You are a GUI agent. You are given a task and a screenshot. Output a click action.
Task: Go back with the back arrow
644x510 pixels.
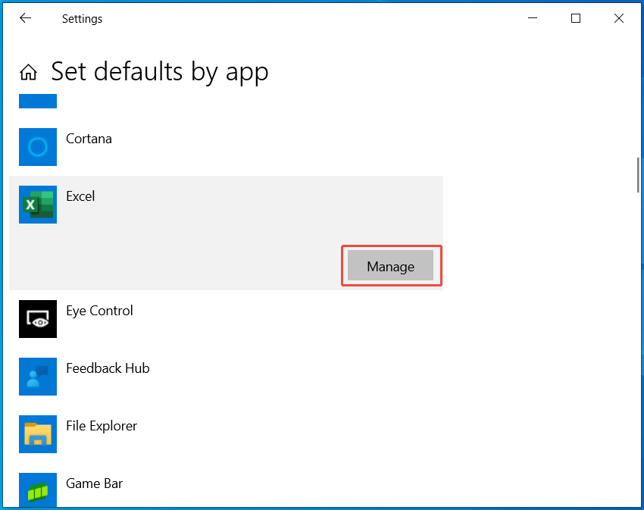coord(26,18)
